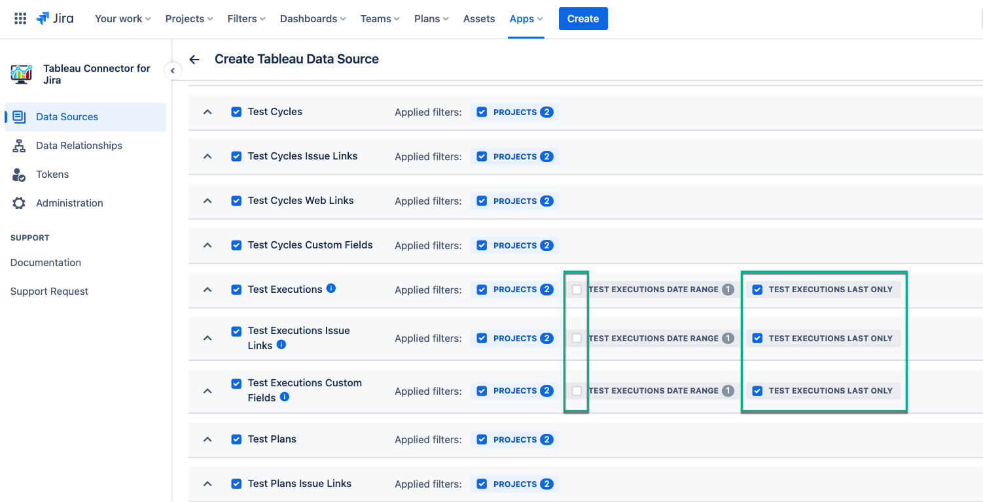Image resolution: width=983 pixels, height=502 pixels.
Task: Click the Jira logo
Action: pyautogui.click(x=55, y=18)
